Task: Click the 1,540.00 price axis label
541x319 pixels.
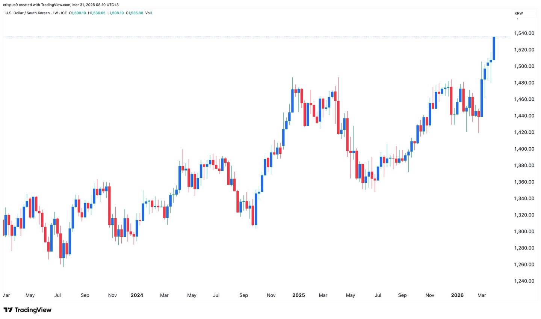Action: (524, 33)
